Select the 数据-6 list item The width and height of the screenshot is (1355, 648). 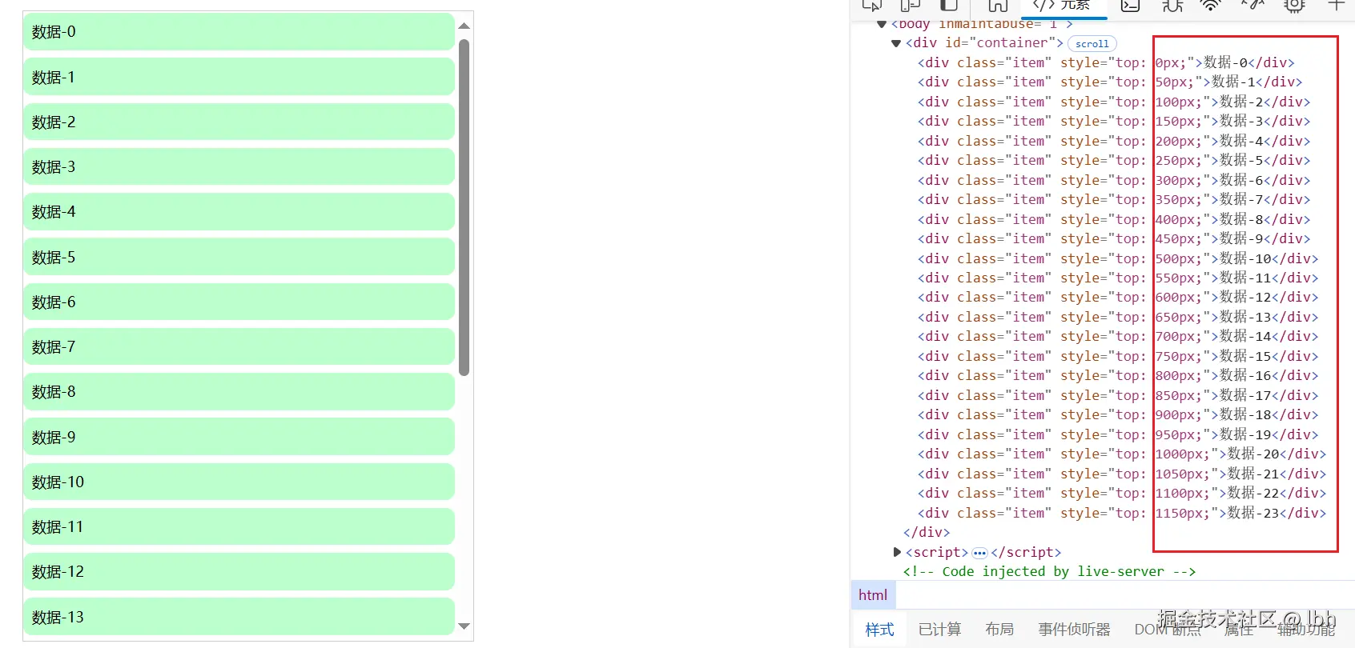pyautogui.click(x=239, y=302)
